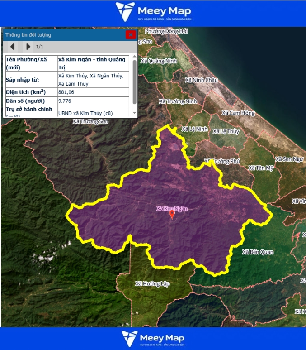Click the Thông tin đối tượng title bar
The width and height of the screenshot is (306, 350).
pos(63,34)
